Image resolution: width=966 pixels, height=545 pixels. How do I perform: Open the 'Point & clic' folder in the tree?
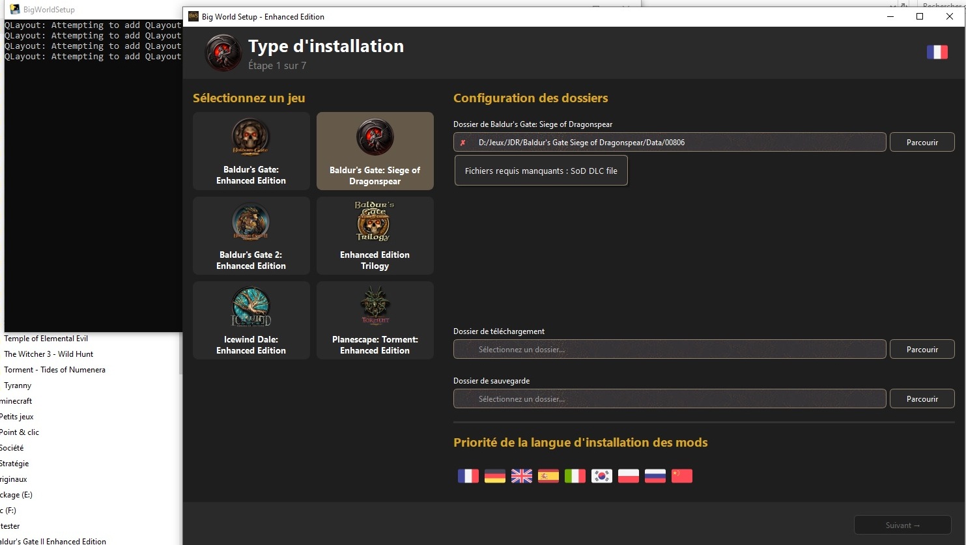[x=20, y=432]
